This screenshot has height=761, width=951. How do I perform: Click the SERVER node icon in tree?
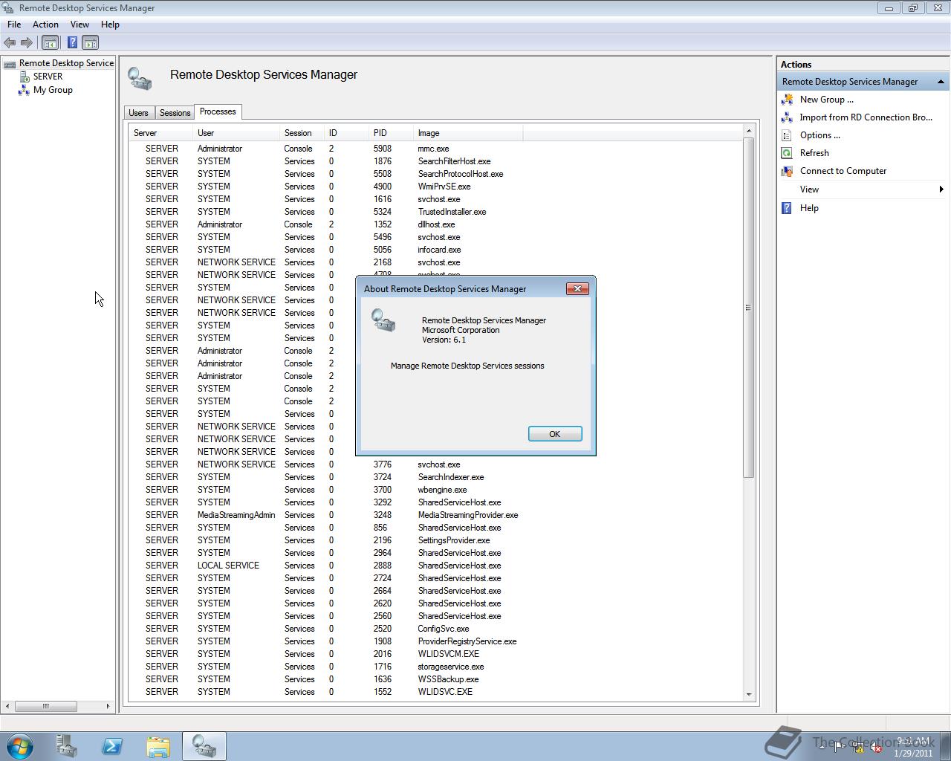[24, 77]
